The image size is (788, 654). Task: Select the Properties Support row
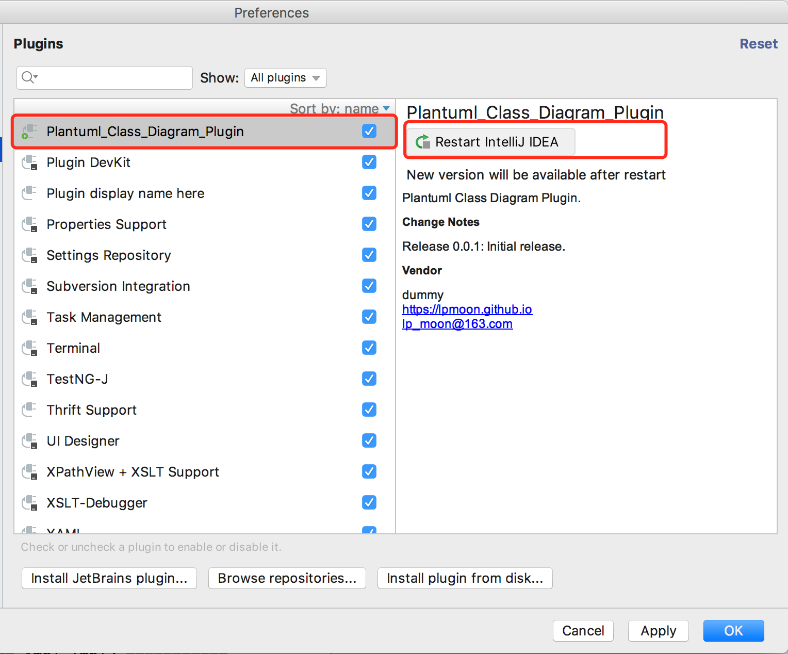coord(205,224)
